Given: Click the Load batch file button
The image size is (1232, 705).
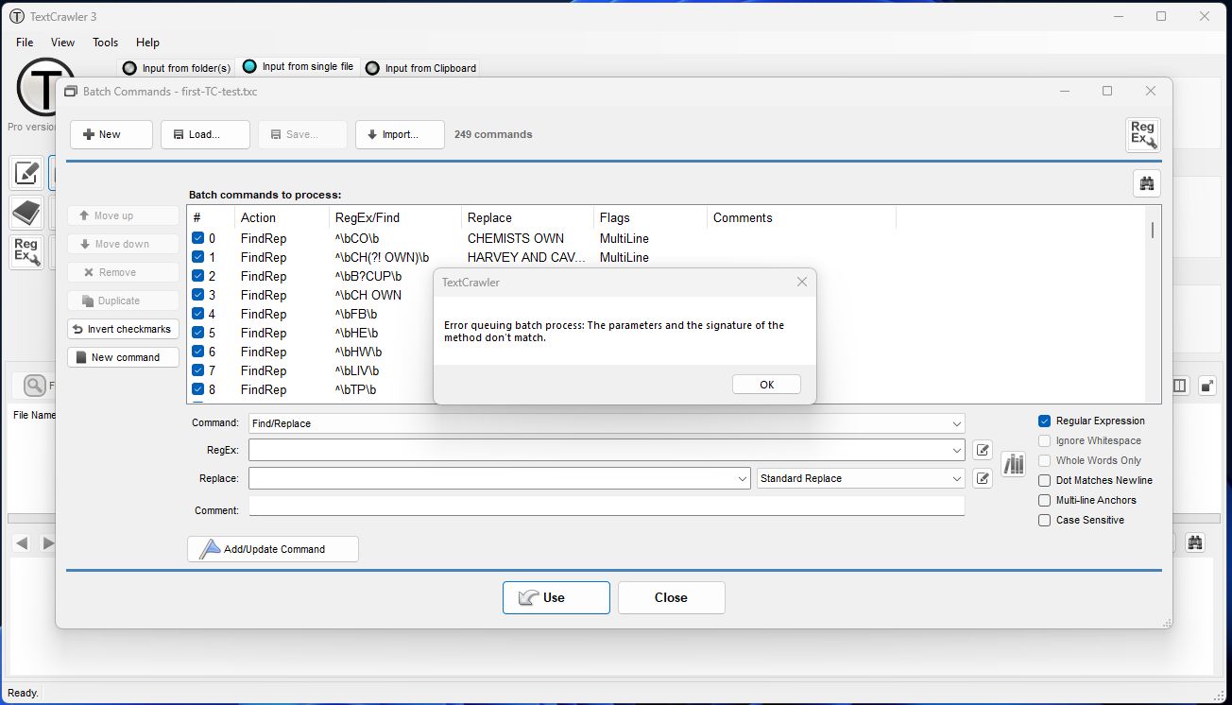Looking at the screenshot, I should [205, 134].
